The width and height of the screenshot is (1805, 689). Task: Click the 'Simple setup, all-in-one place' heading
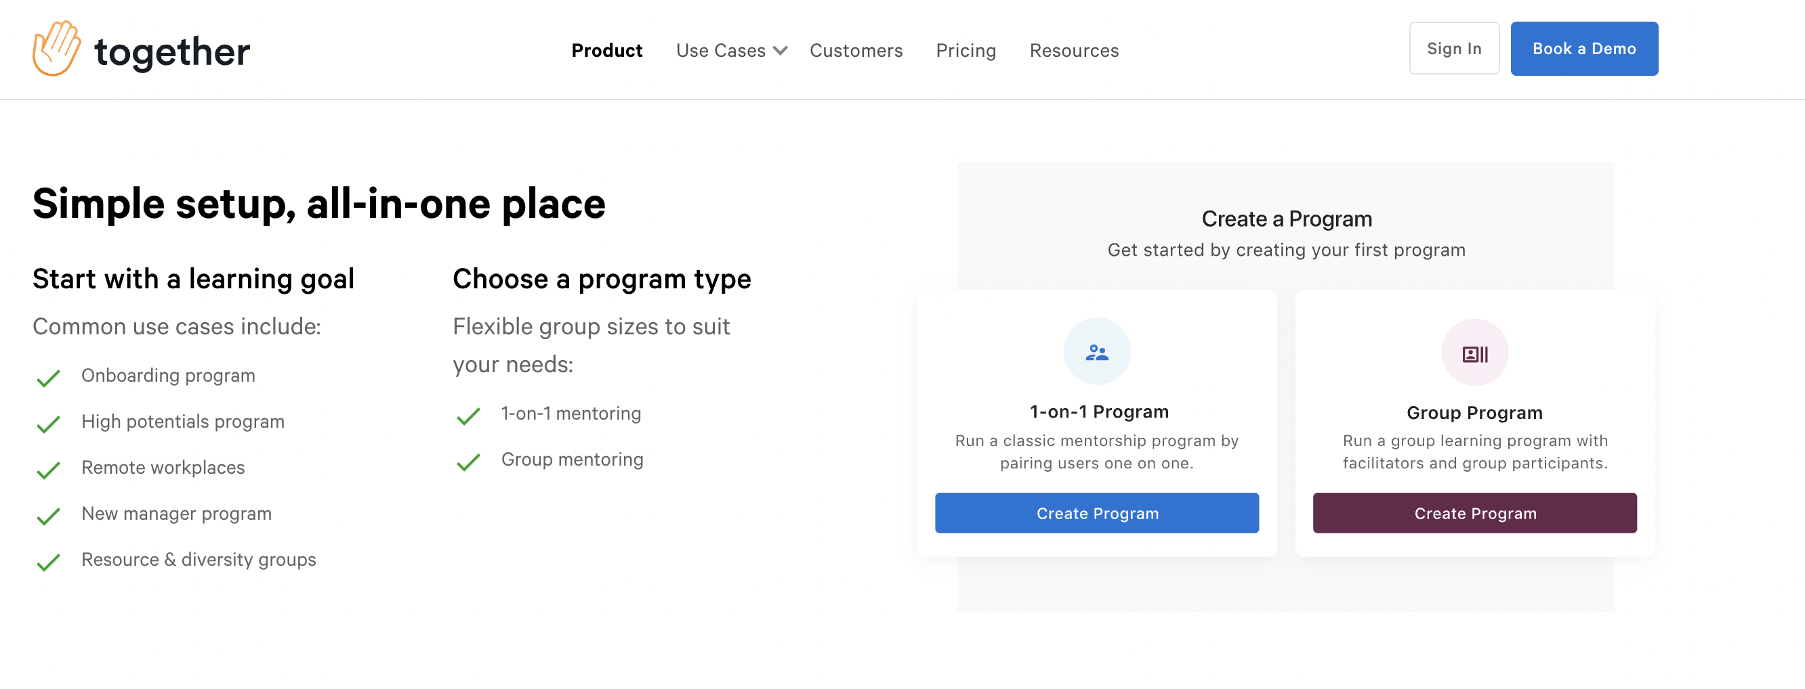(x=319, y=204)
